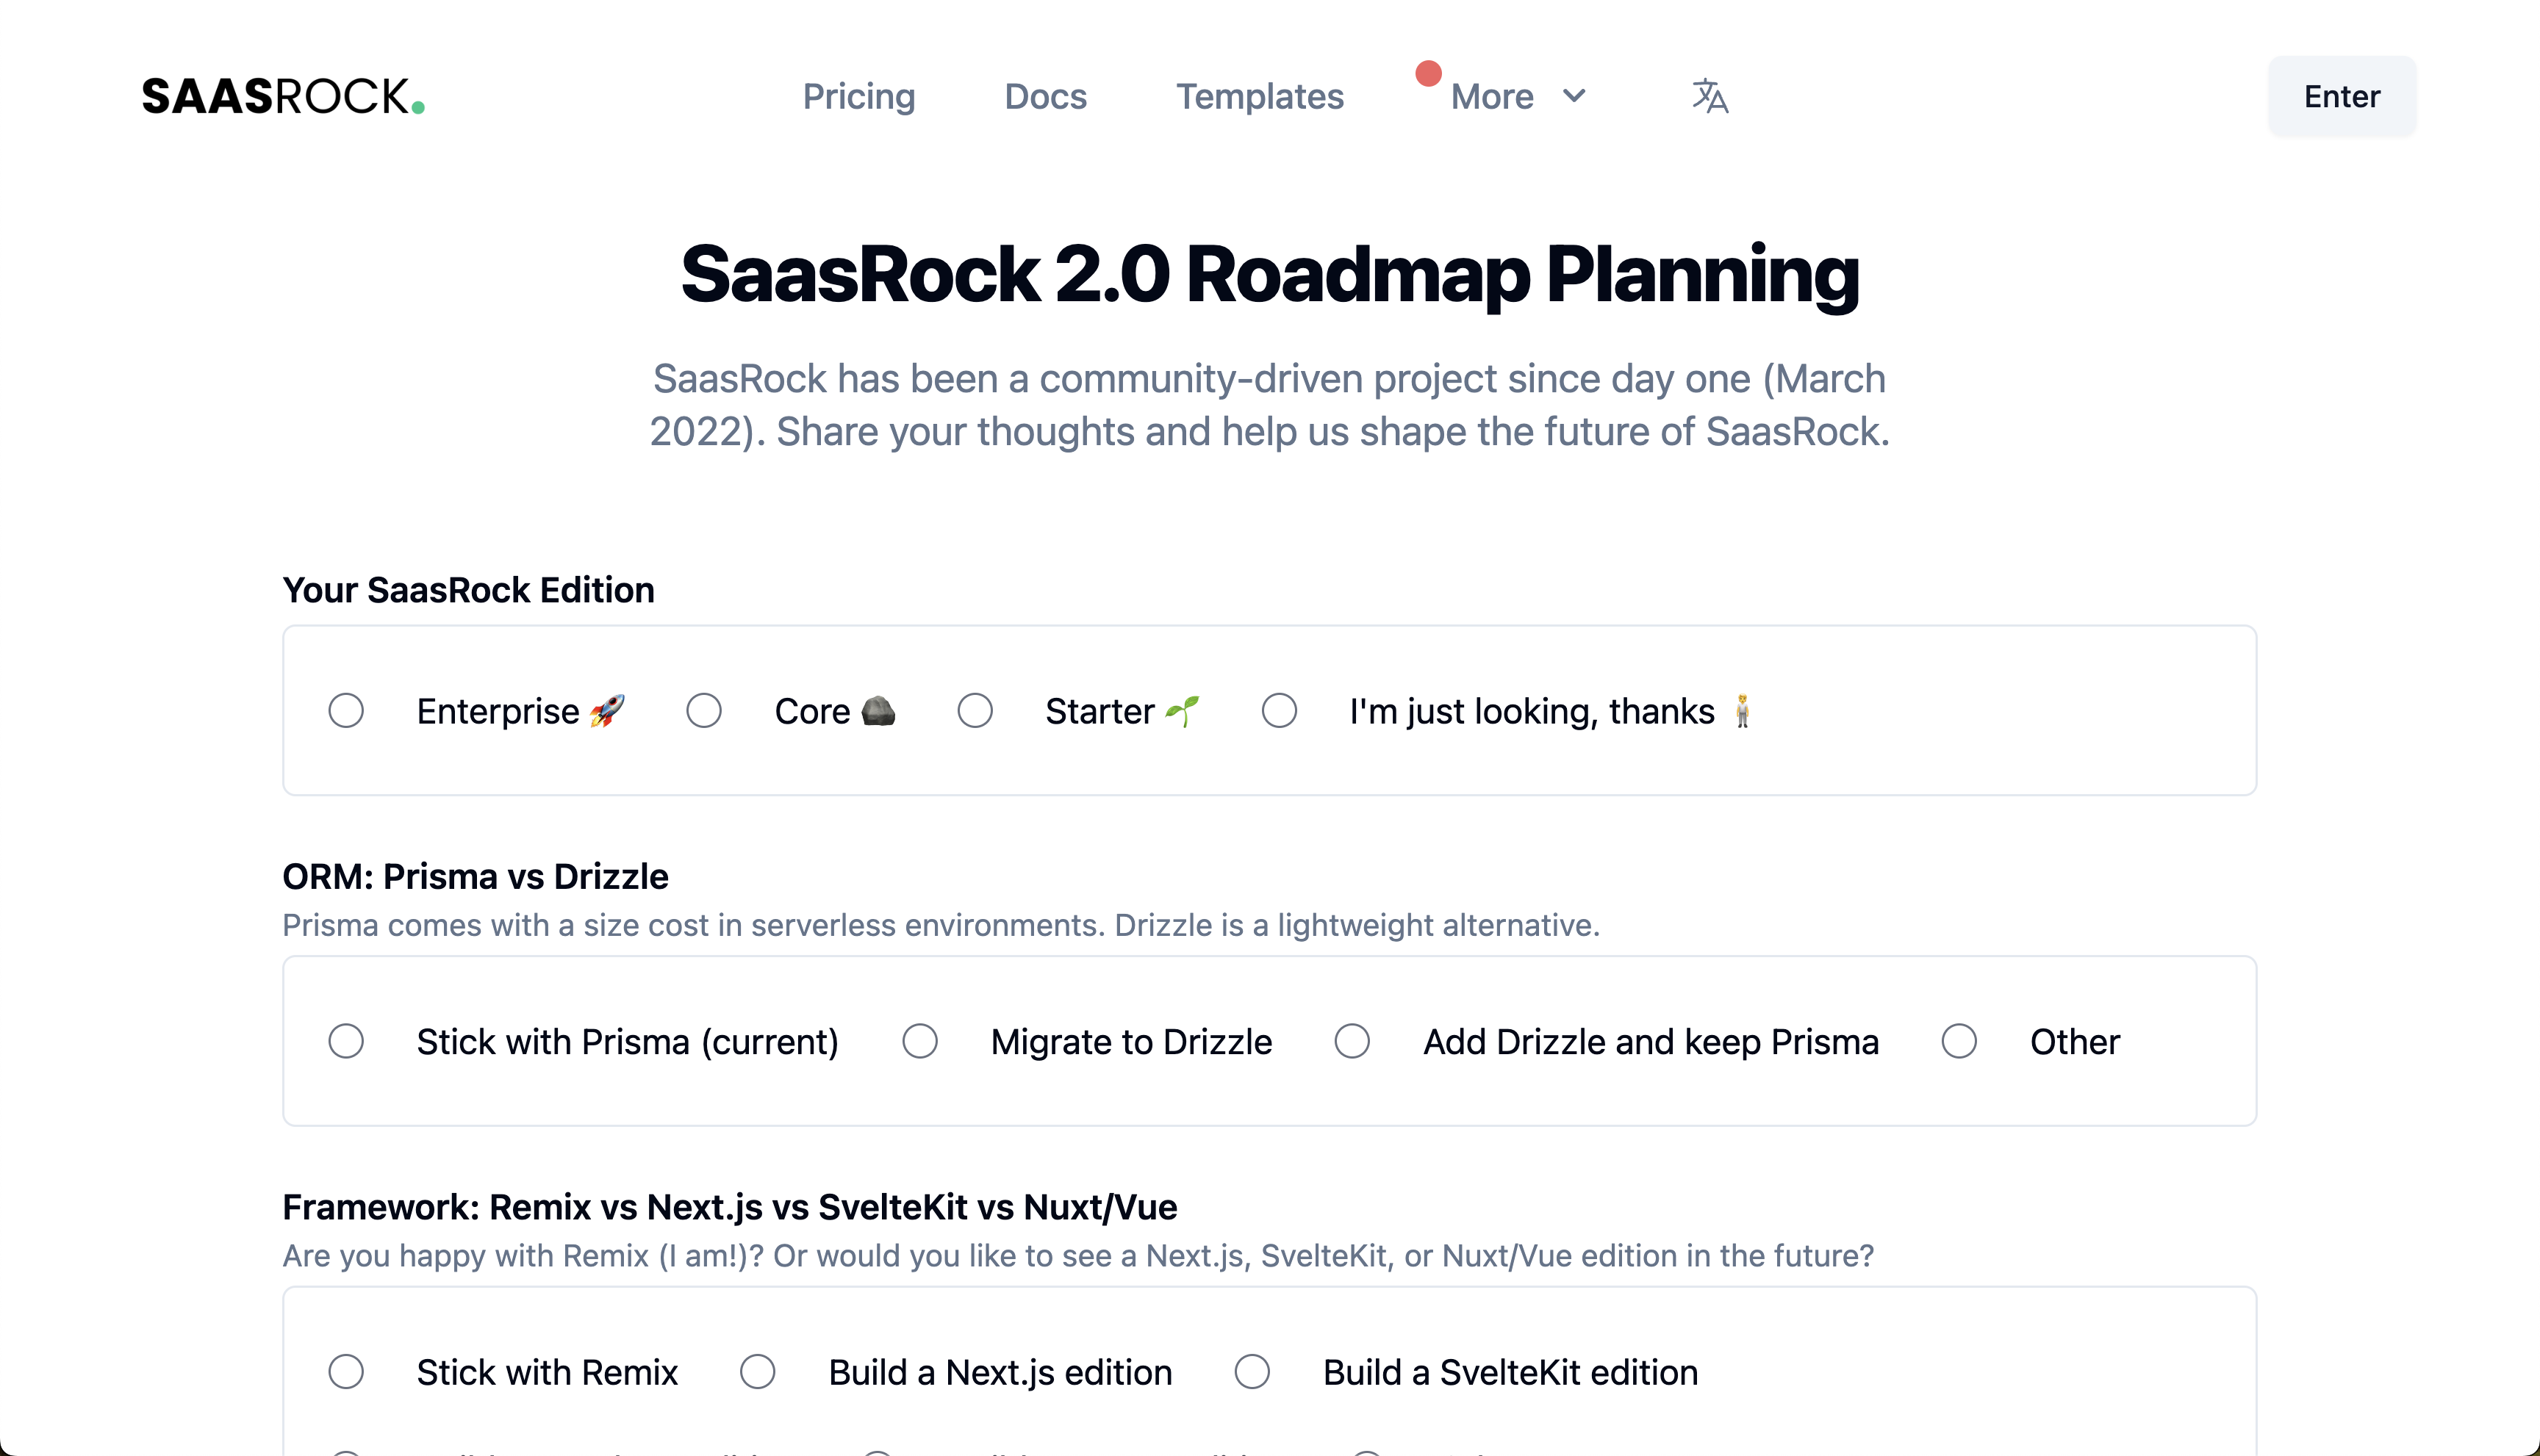Pick the Other option for ORM
This screenshot has width=2540, height=1456.
1959,1041
